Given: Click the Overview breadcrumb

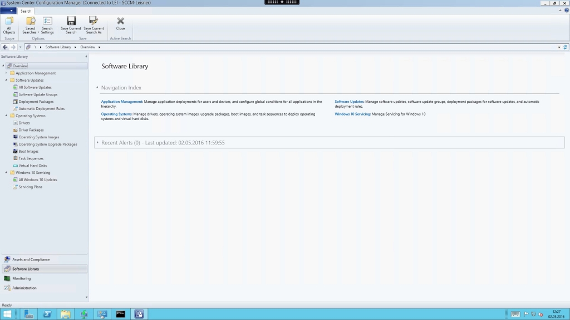Looking at the screenshot, I should click(87, 47).
